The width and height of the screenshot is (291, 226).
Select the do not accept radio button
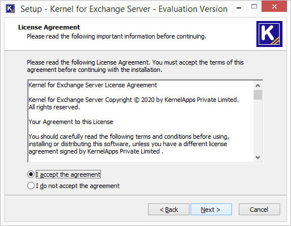31,186
